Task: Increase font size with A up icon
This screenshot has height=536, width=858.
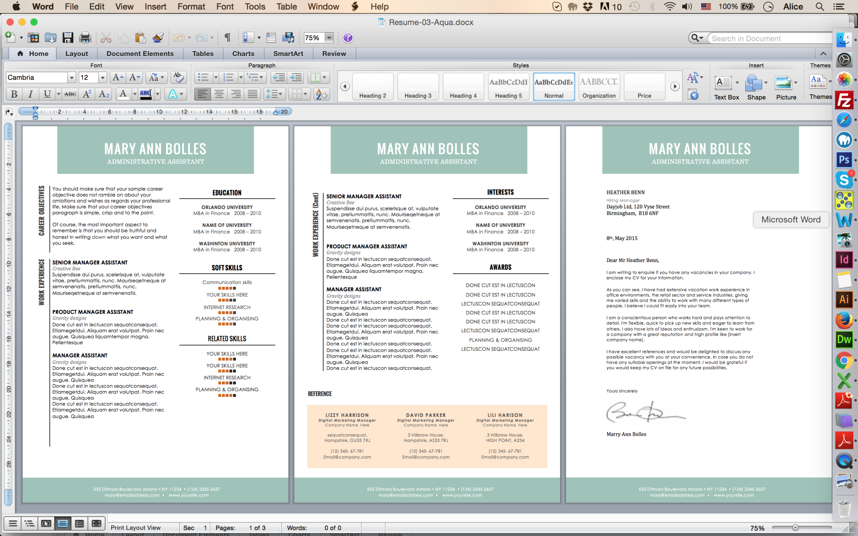Action: coord(117,77)
